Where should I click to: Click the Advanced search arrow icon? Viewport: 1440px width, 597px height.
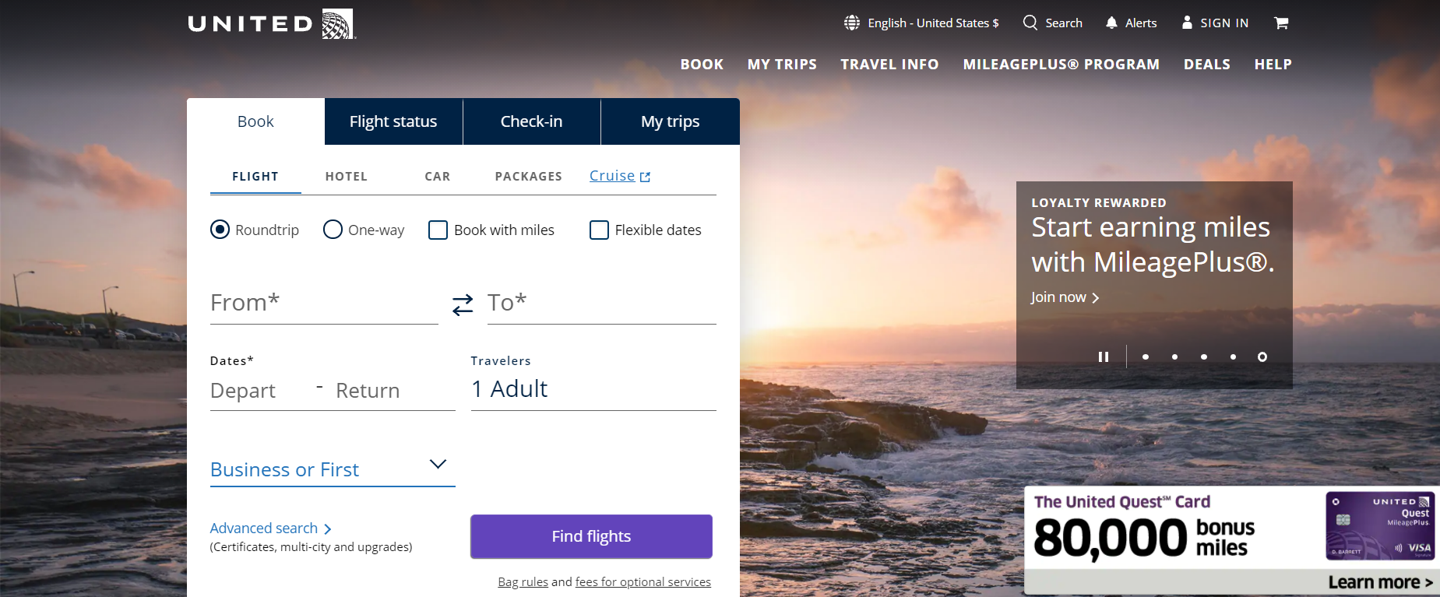click(328, 529)
